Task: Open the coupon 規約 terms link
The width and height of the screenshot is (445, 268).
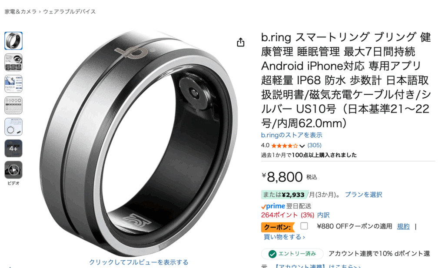Action: [x=403, y=226]
